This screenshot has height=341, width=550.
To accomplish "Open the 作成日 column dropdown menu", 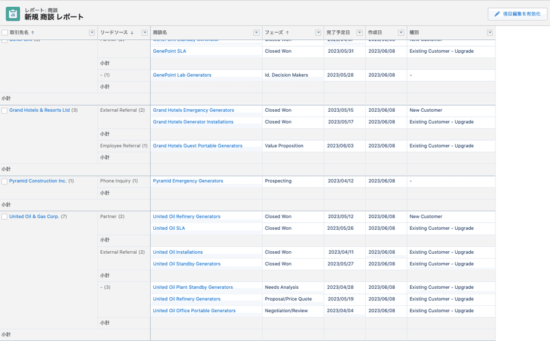I will (401, 32).
